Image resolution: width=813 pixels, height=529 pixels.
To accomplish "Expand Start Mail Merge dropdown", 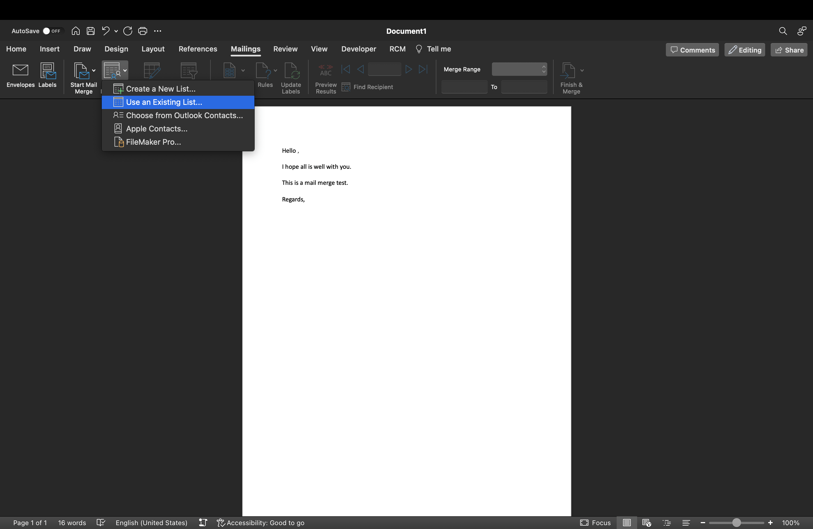I will coord(93,71).
